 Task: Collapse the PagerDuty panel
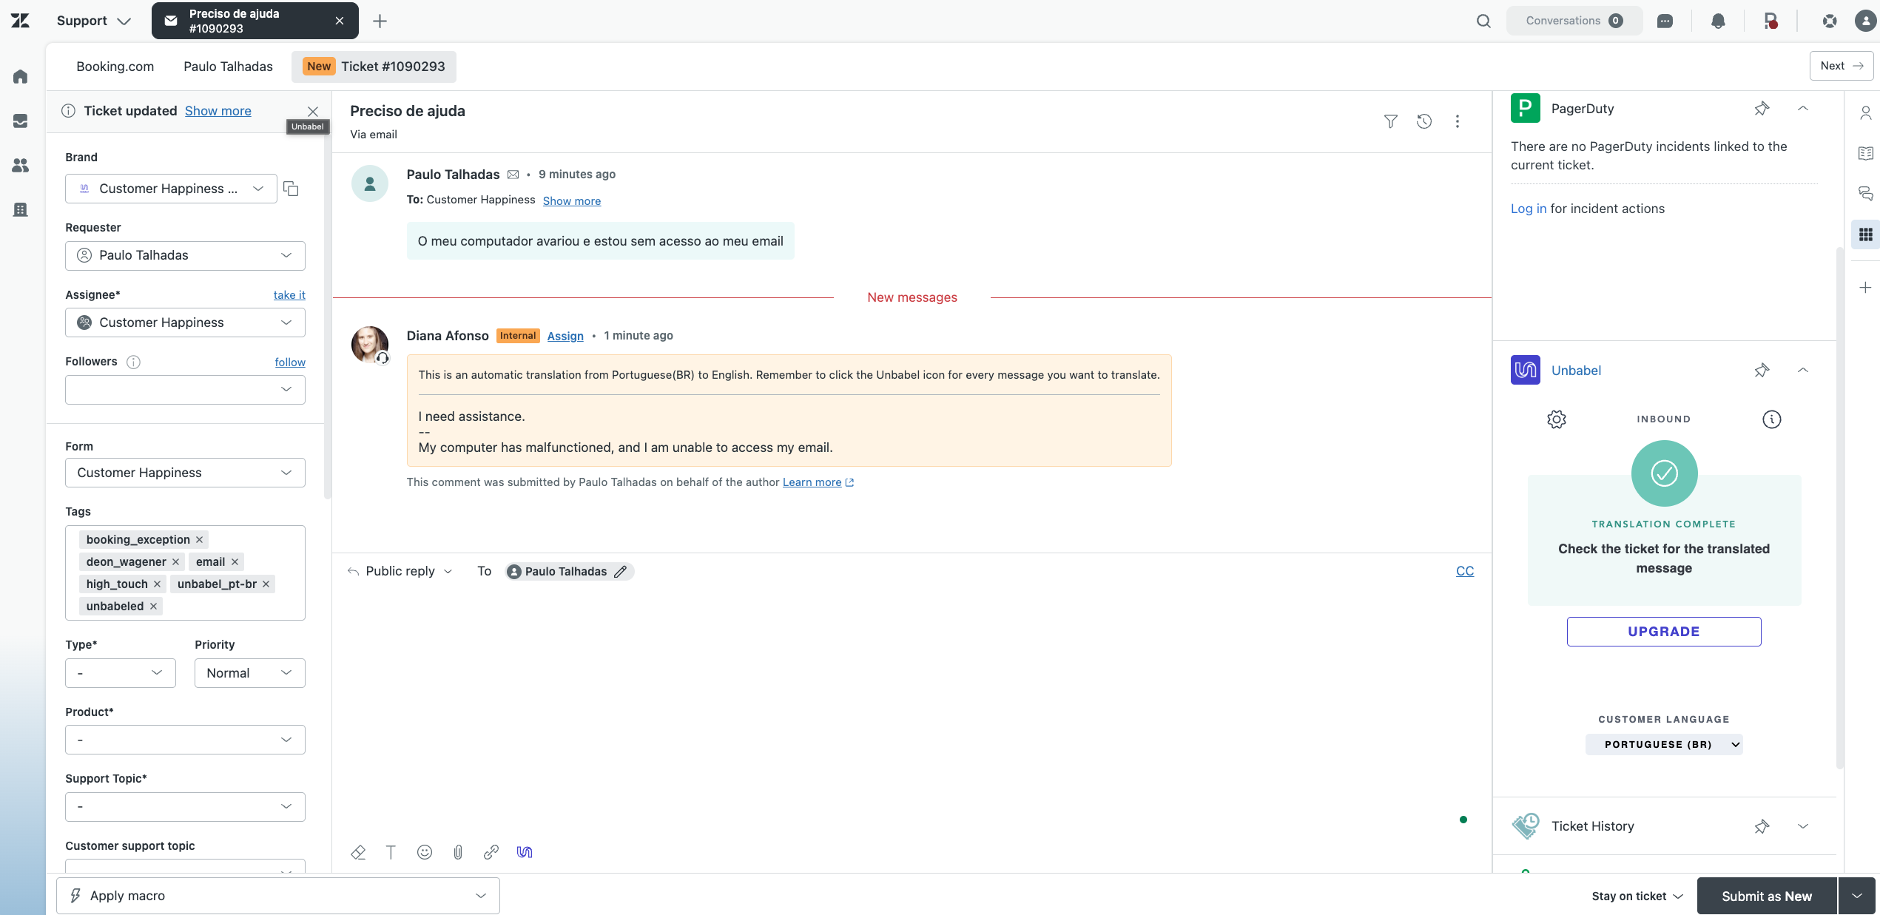pos(1803,109)
